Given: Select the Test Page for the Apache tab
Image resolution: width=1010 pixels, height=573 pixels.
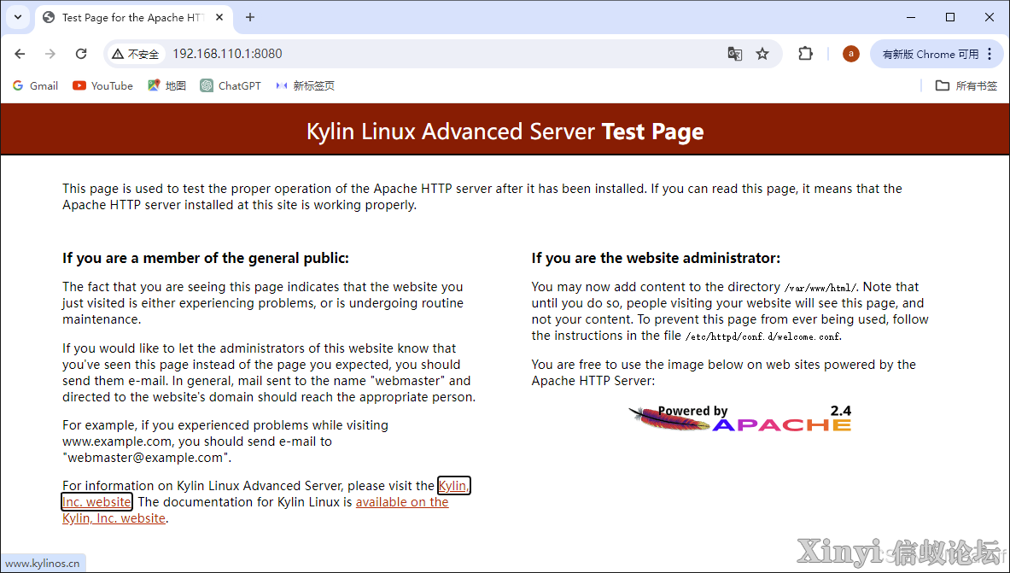Looking at the screenshot, I should tap(132, 17).
